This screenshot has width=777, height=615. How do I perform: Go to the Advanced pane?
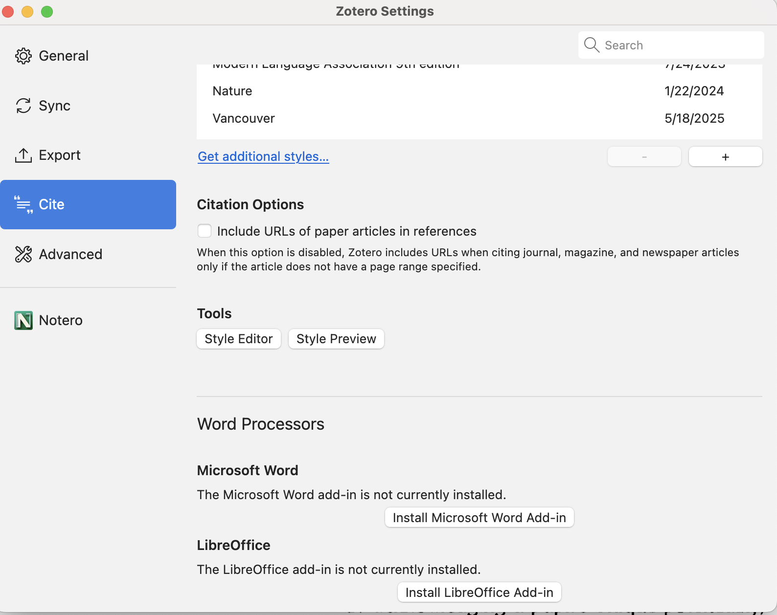point(88,254)
